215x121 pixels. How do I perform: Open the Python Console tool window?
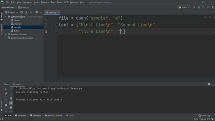coord(53,116)
